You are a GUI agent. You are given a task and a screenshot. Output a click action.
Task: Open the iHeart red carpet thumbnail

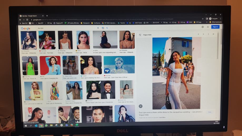click(x=41, y=114)
